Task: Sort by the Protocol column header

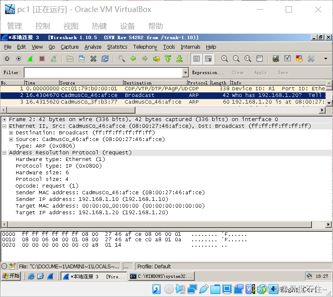Action: click(199, 83)
